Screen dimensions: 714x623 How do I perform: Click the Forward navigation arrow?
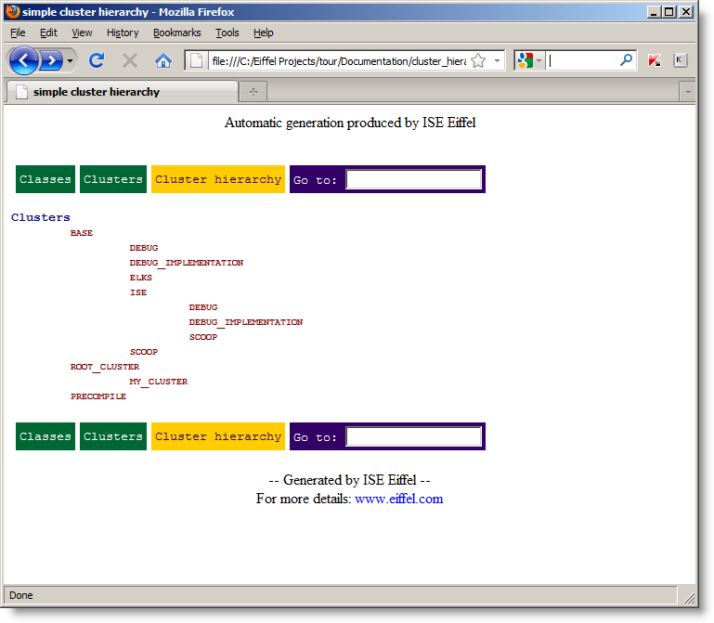click(x=51, y=60)
